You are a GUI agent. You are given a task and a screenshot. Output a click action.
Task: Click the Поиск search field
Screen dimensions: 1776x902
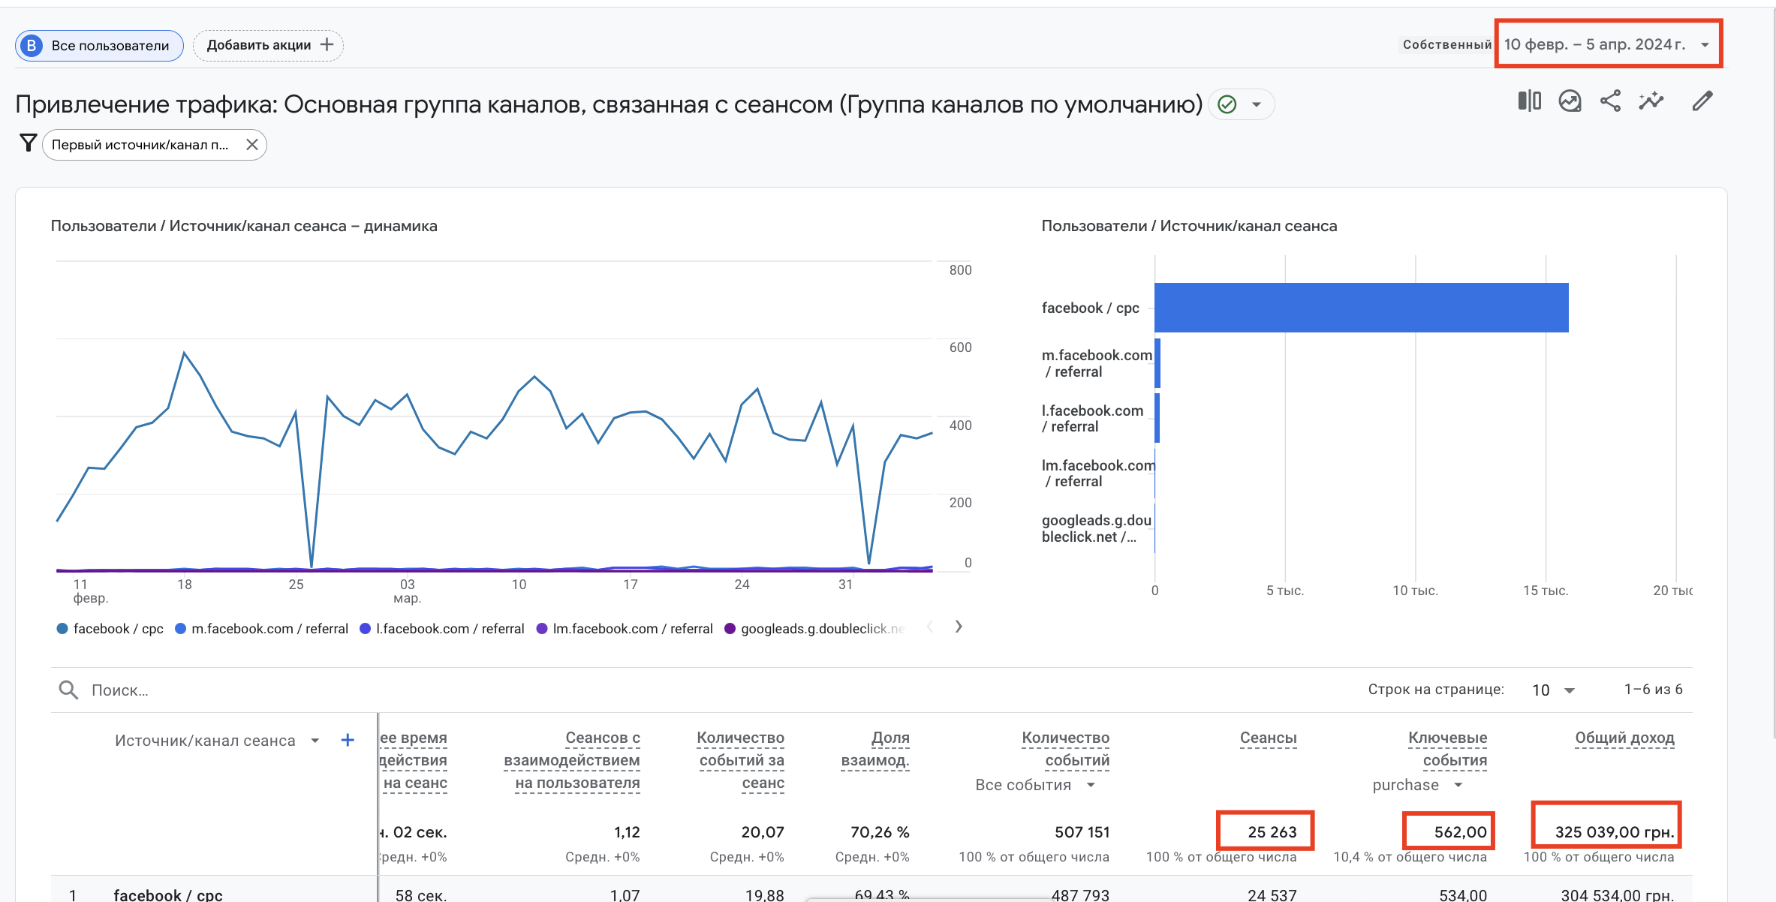[120, 690]
